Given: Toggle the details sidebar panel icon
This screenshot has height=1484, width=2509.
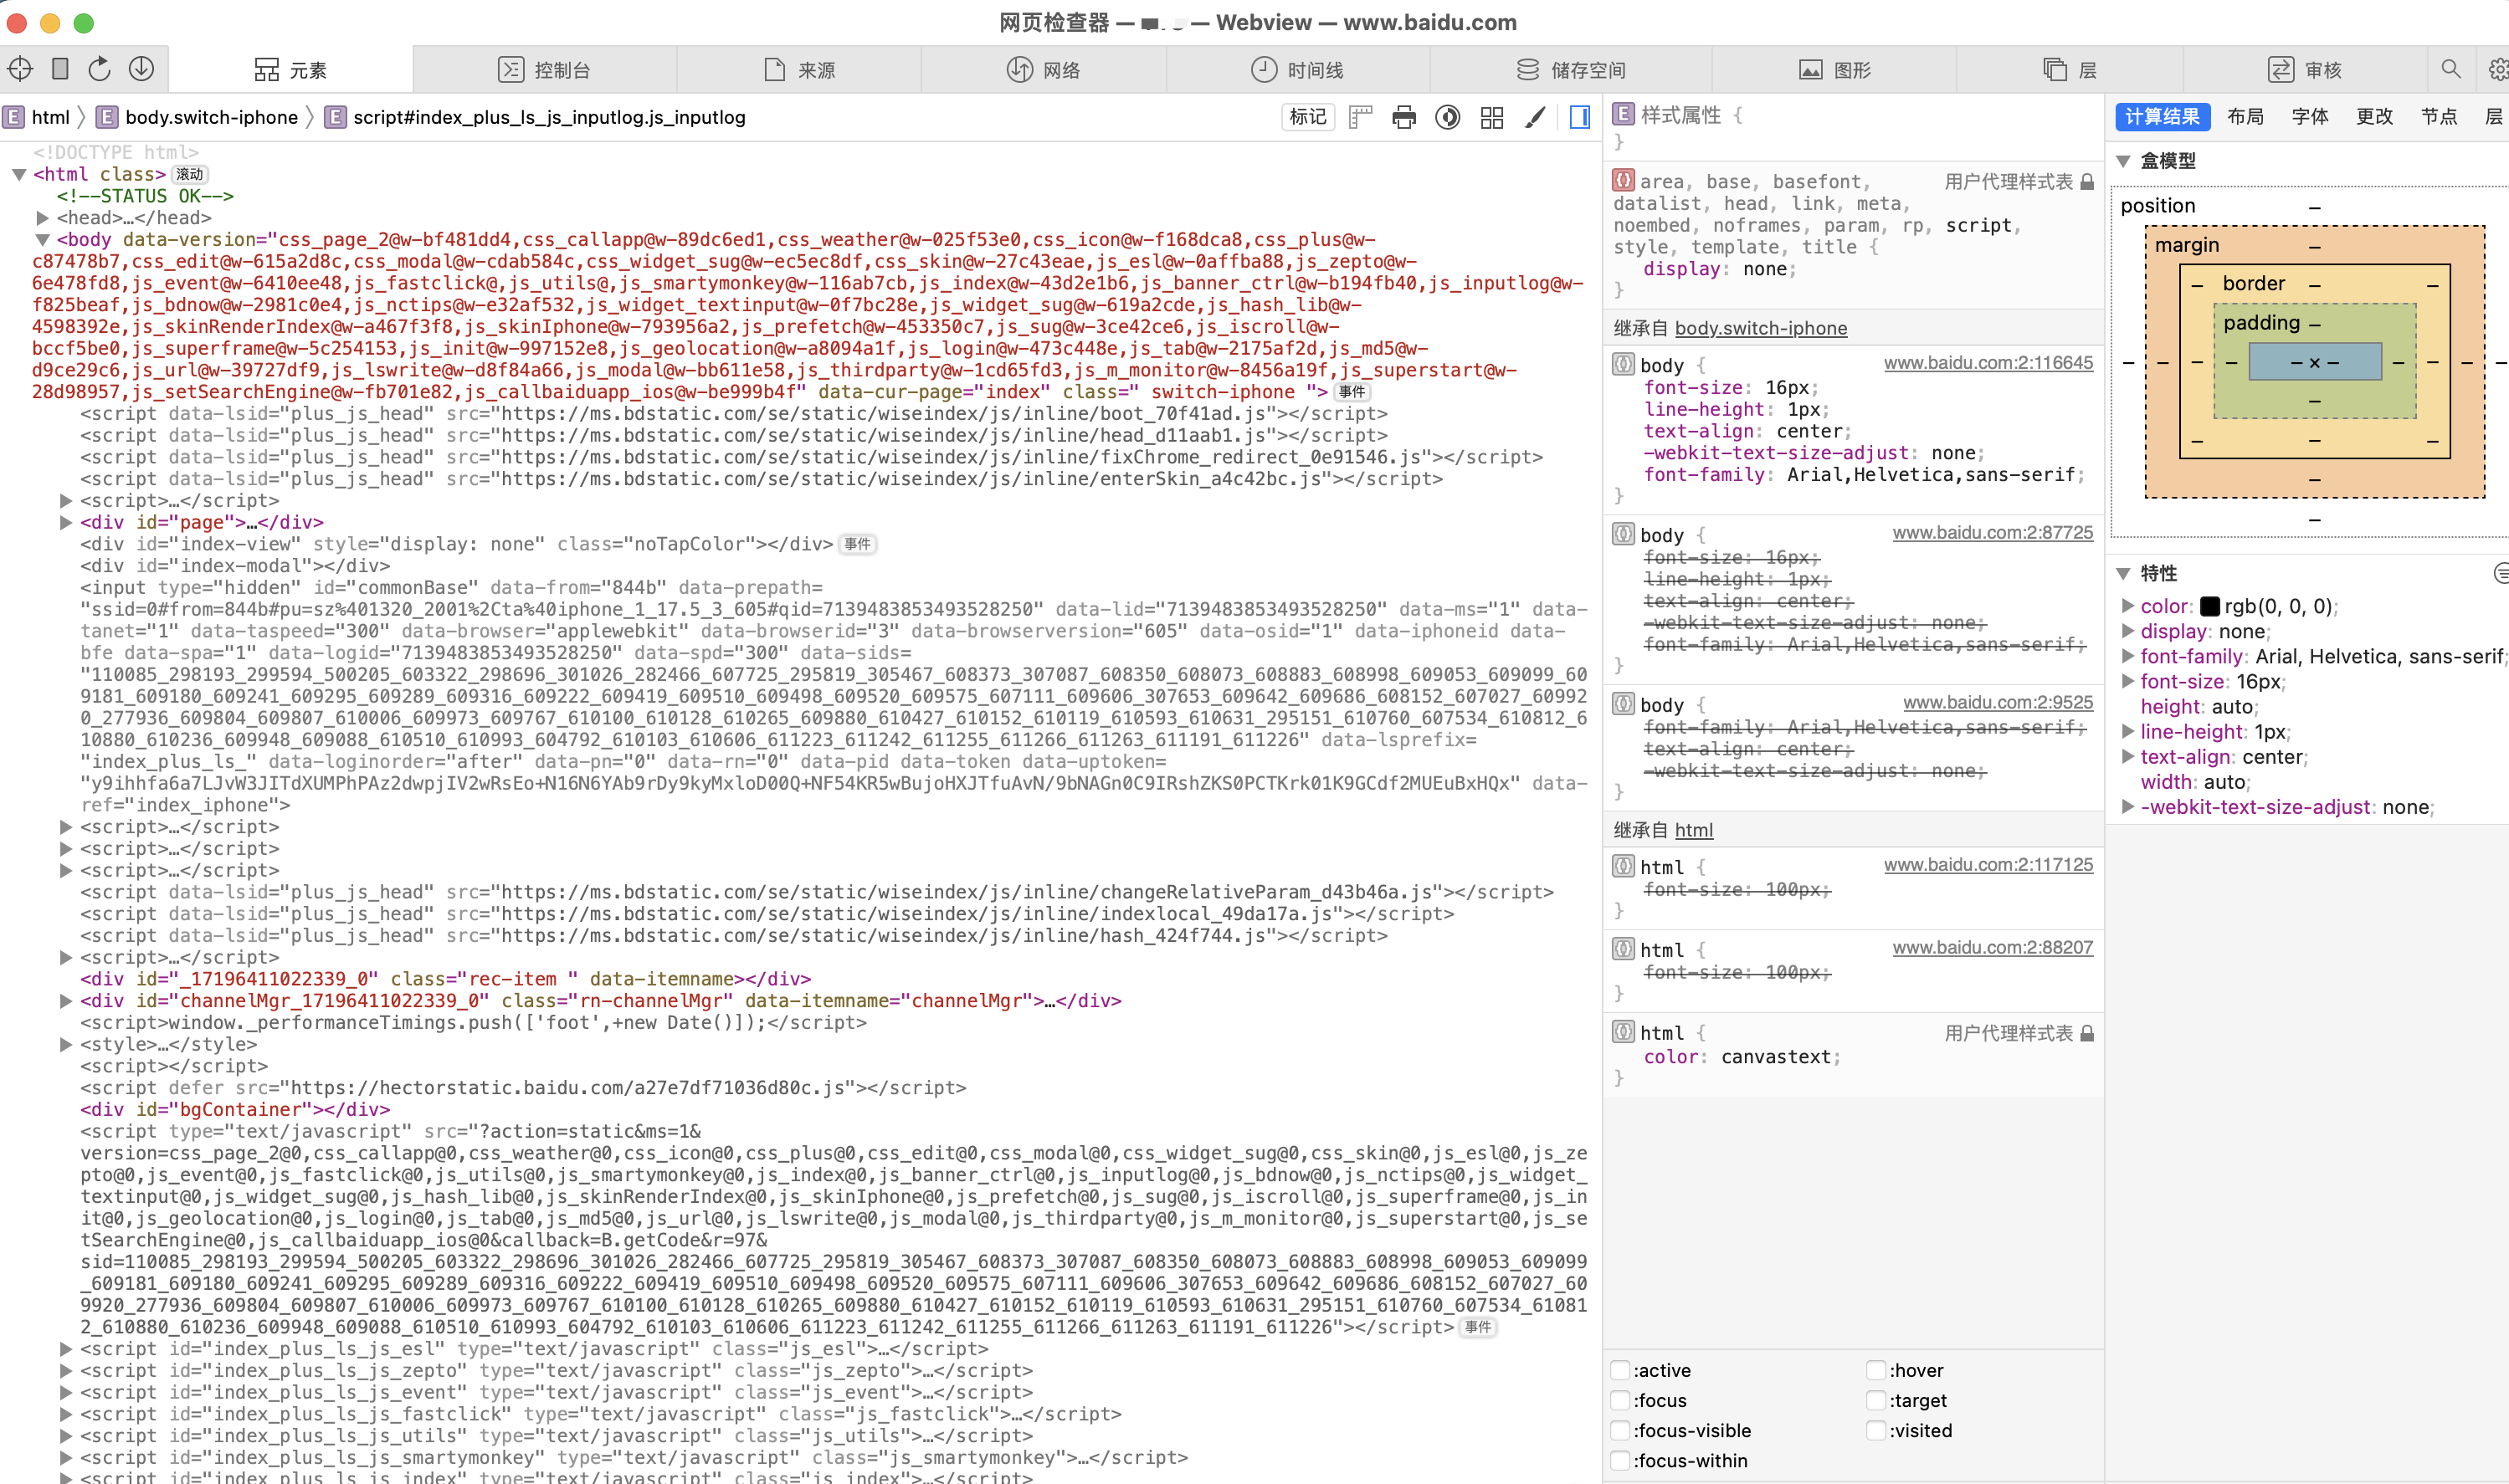Looking at the screenshot, I should (1579, 117).
